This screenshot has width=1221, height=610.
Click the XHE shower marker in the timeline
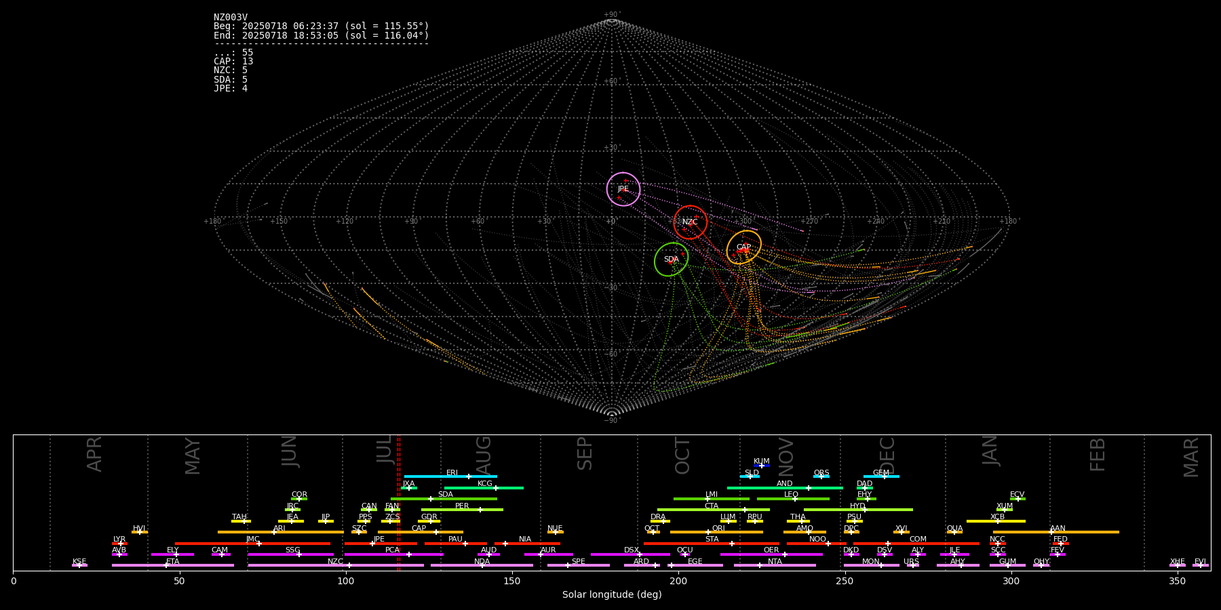click(x=1177, y=565)
